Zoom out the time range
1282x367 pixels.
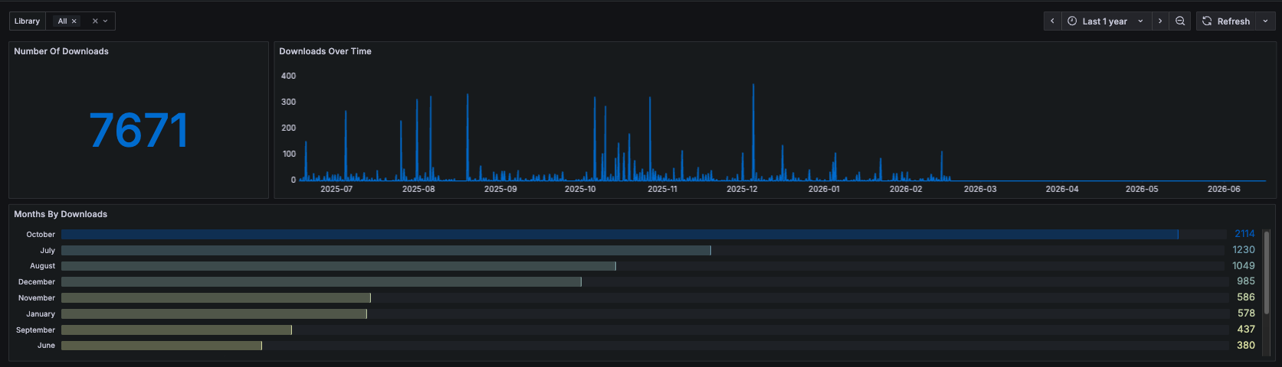coord(1180,21)
